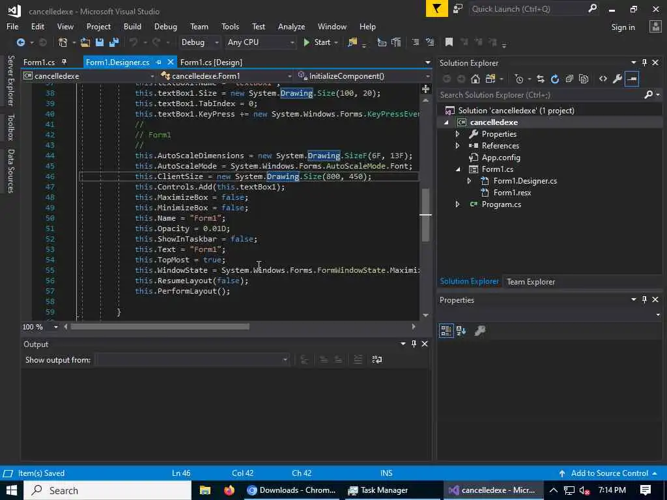Image resolution: width=667 pixels, height=500 pixels.
Task: Expand the Properties node in Solution Explorer
Action: tap(458, 134)
